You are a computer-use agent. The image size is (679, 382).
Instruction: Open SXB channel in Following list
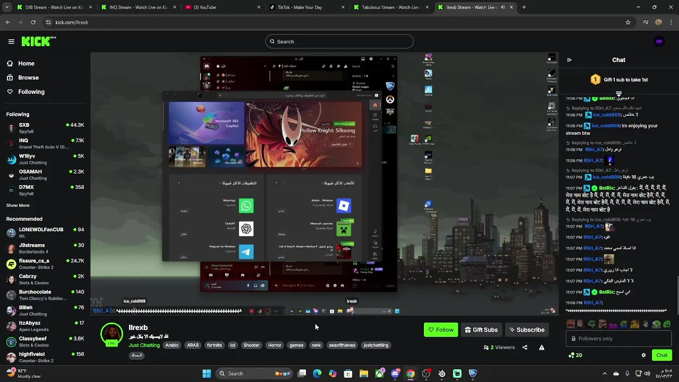[x=45, y=128]
